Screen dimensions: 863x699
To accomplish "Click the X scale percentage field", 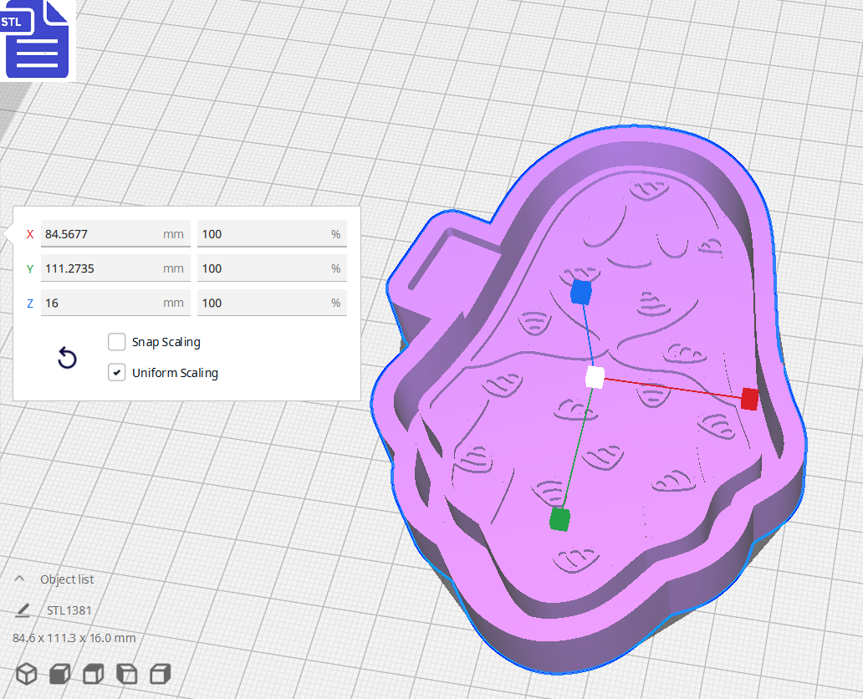I will 263,234.
